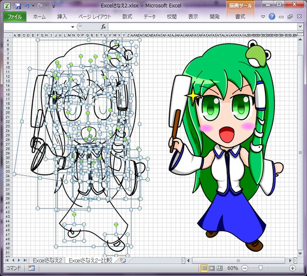Click the 60% zoom level

[232, 268]
